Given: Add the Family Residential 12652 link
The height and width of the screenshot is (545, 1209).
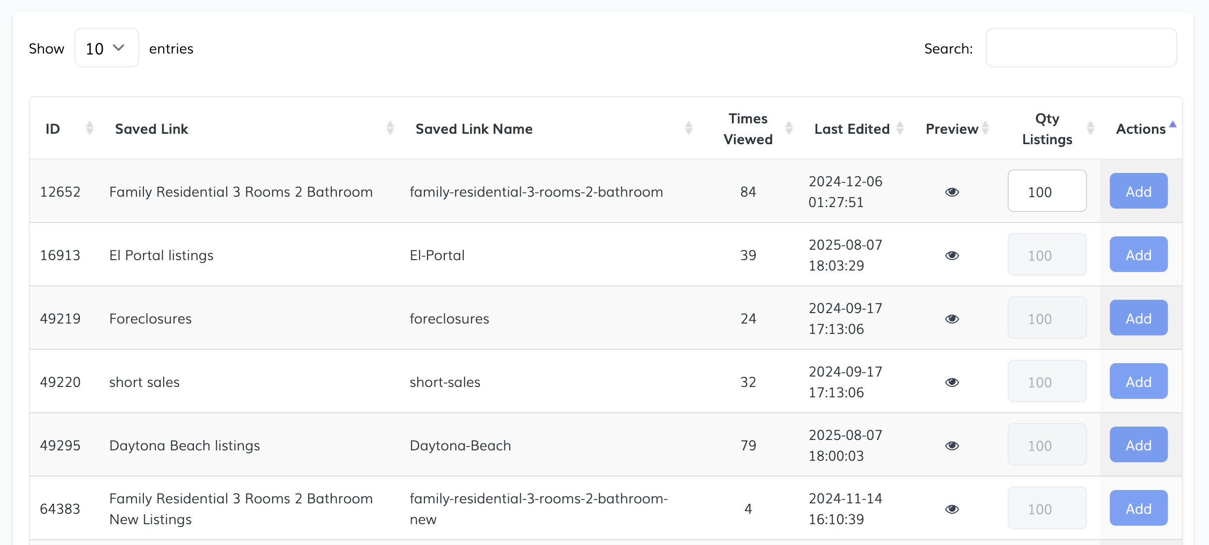Looking at the screenshot, I should (1138, 191).
